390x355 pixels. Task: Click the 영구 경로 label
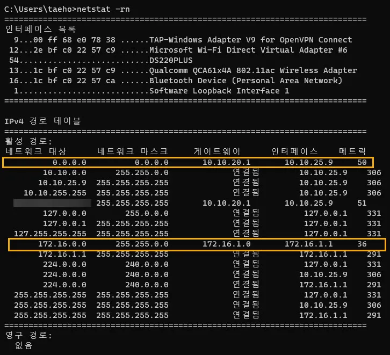(28, 335)
